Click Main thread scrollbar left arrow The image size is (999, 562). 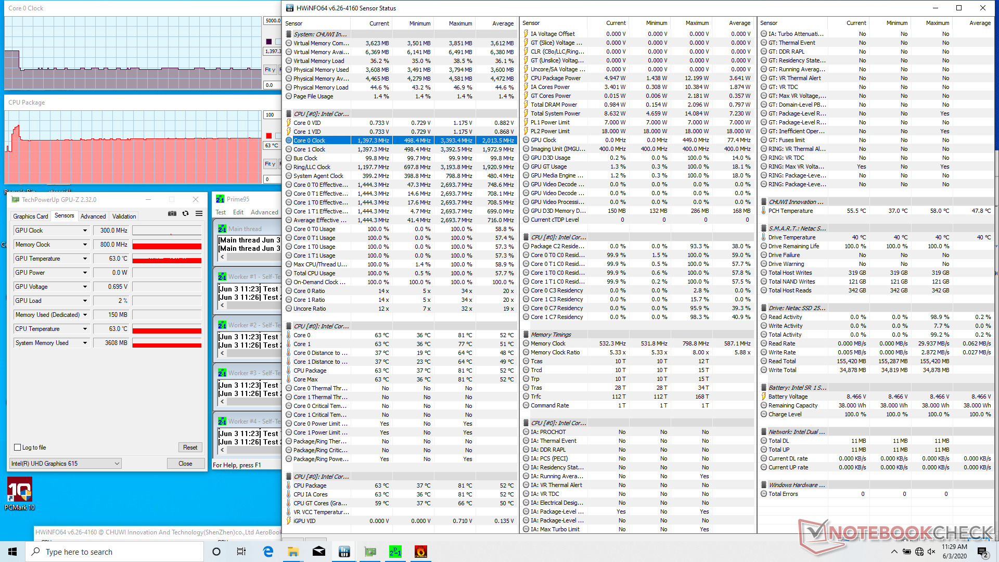223,257
